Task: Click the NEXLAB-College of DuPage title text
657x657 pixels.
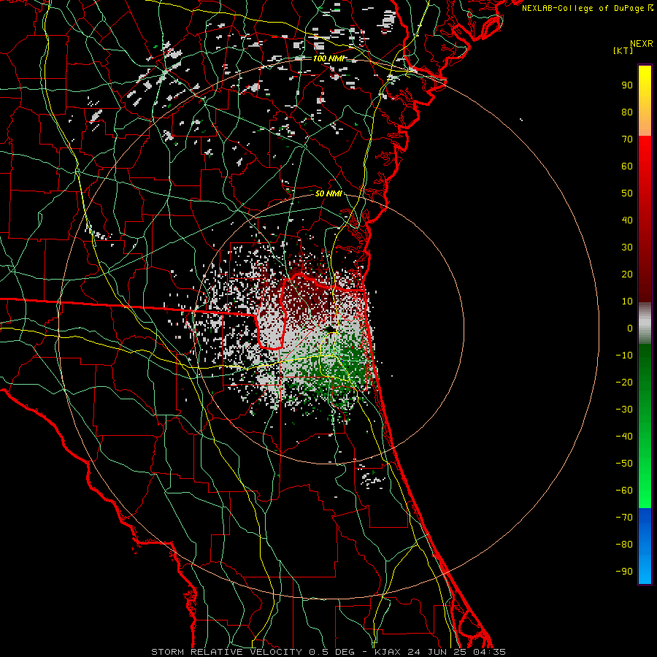Action: 584,8
